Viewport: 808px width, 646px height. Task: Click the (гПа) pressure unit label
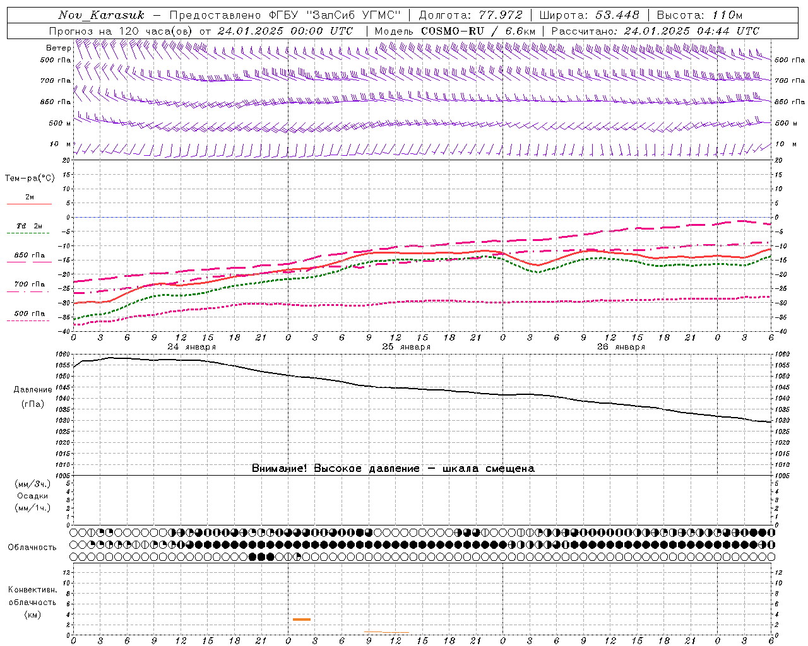click(x=32, y=404)
